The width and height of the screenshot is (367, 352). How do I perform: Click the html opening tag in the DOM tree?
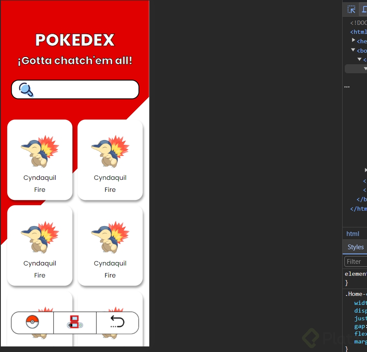coord(358,32)
